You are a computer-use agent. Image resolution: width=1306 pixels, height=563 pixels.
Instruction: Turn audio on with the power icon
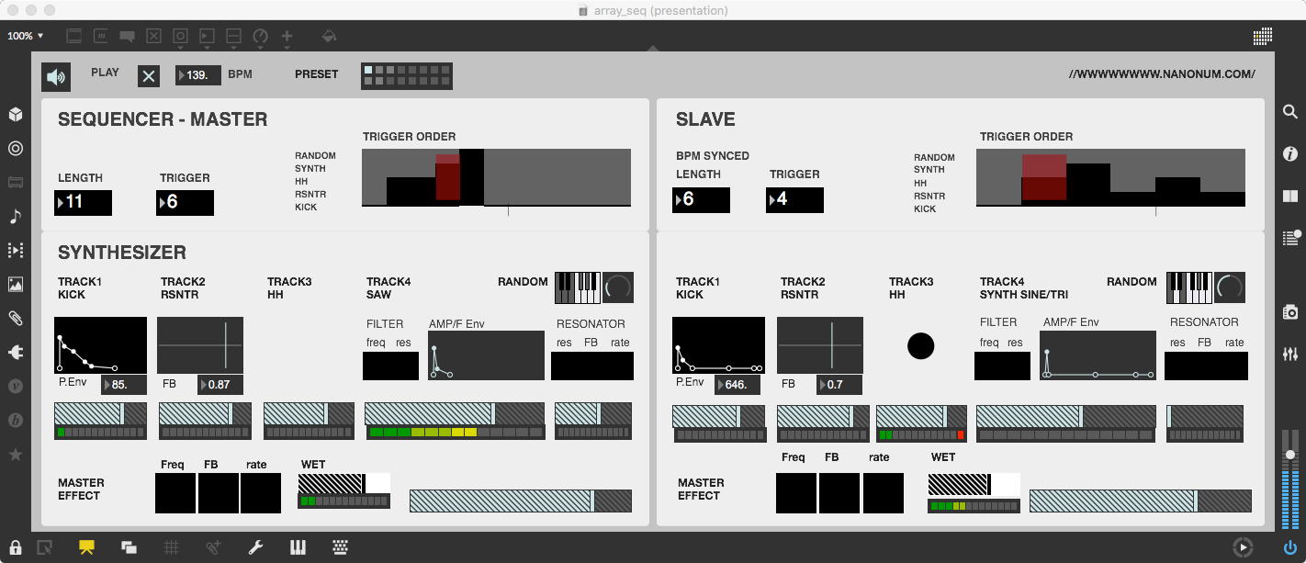click(1290, 548)
